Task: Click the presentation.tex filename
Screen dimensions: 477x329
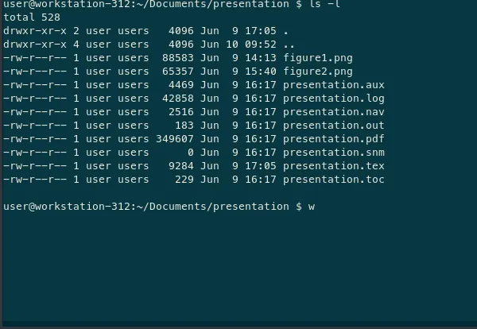Action: coord(334,166)
